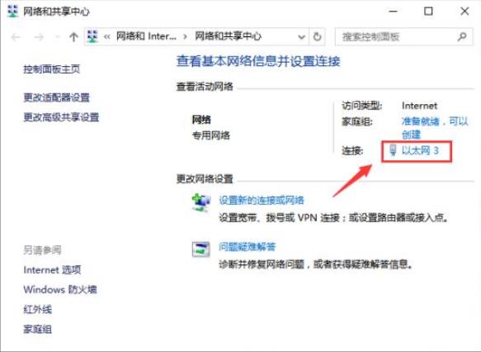Click the search magnifier icon

tap(462, 37)
